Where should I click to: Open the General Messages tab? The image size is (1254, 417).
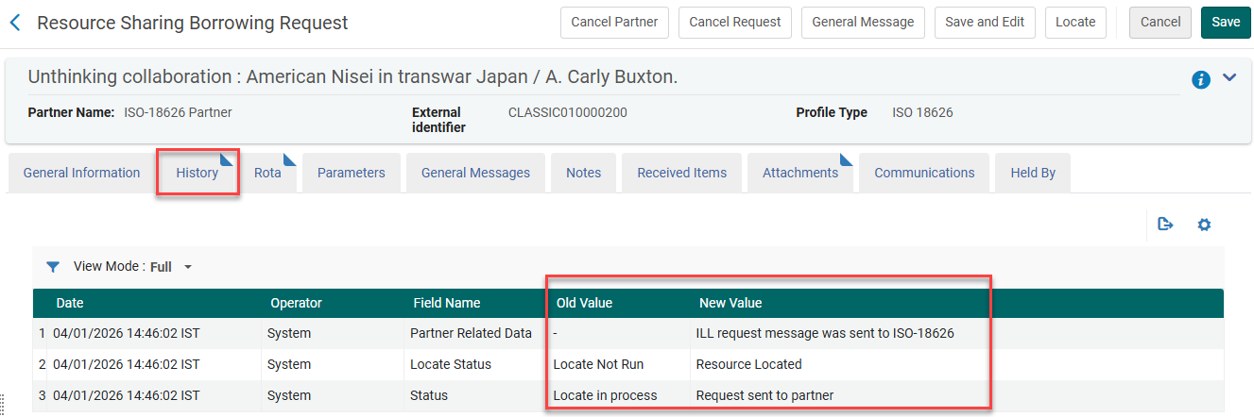[475, 173]
